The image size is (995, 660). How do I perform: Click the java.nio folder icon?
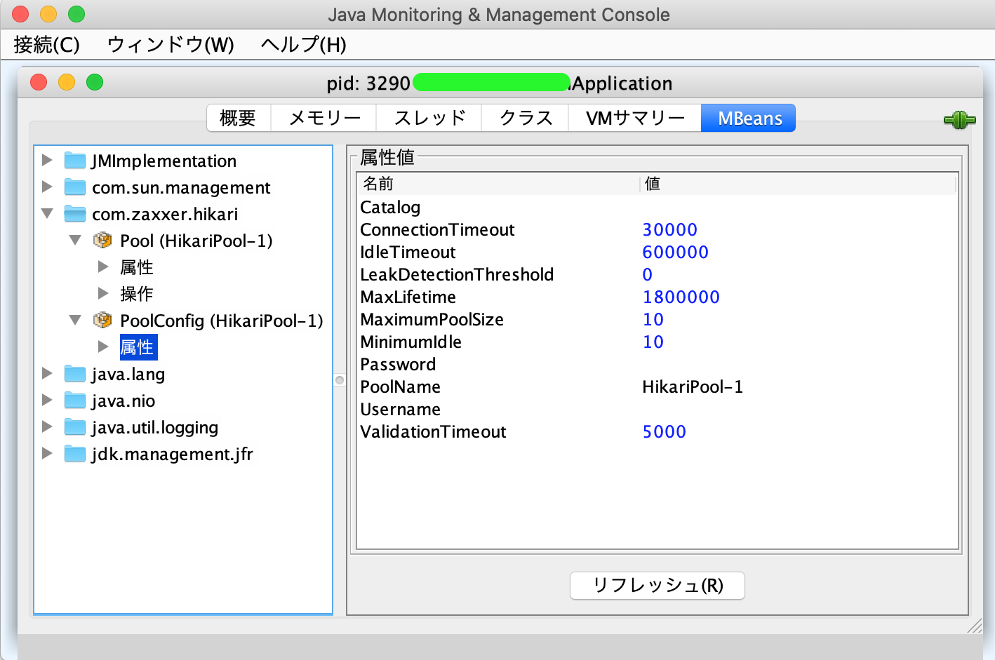[74, 400]
